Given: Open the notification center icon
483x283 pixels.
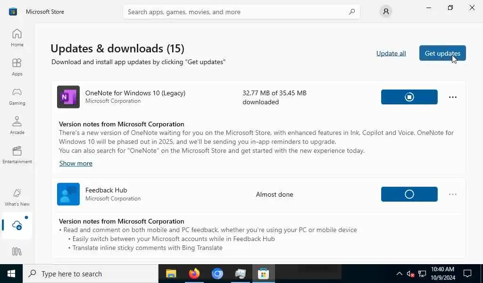Looking at the screenshot, I should [x=467, y=274].
